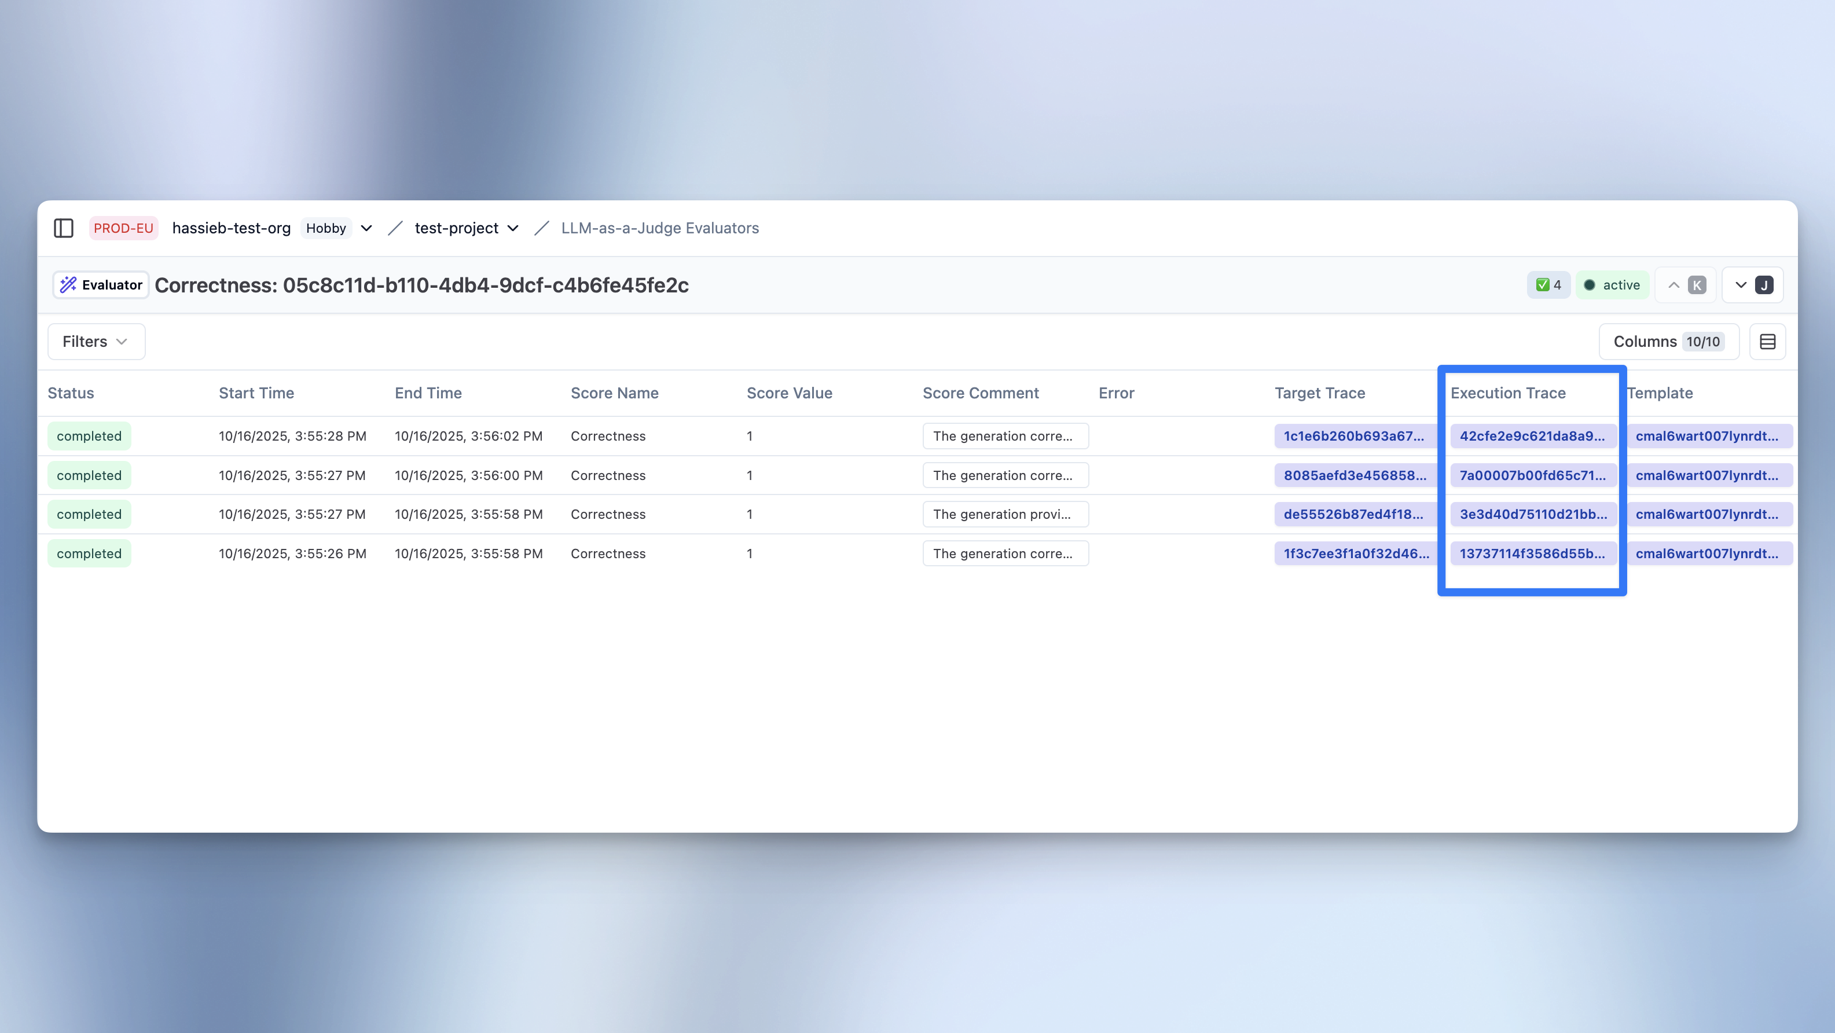Image resolution: width=1835 pixels, height=1033 pixels.
Task: Toggle the left sidebar panel icon
Action: click(64, 228)
